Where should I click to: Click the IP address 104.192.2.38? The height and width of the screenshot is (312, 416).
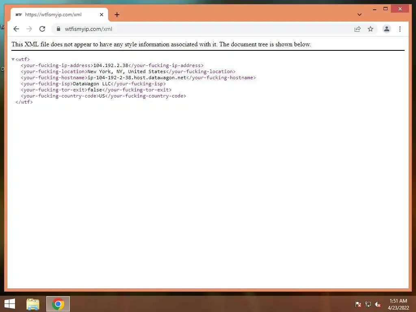point(110,65)
